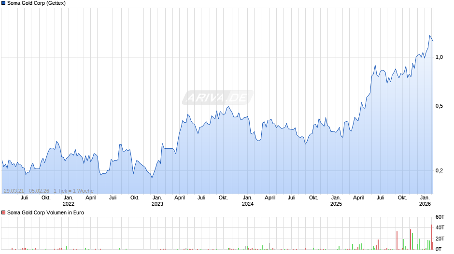Click the 'April' axis label after Jan. 2025
This screenshot has height=254, width=454.
(x=358, y=198)
